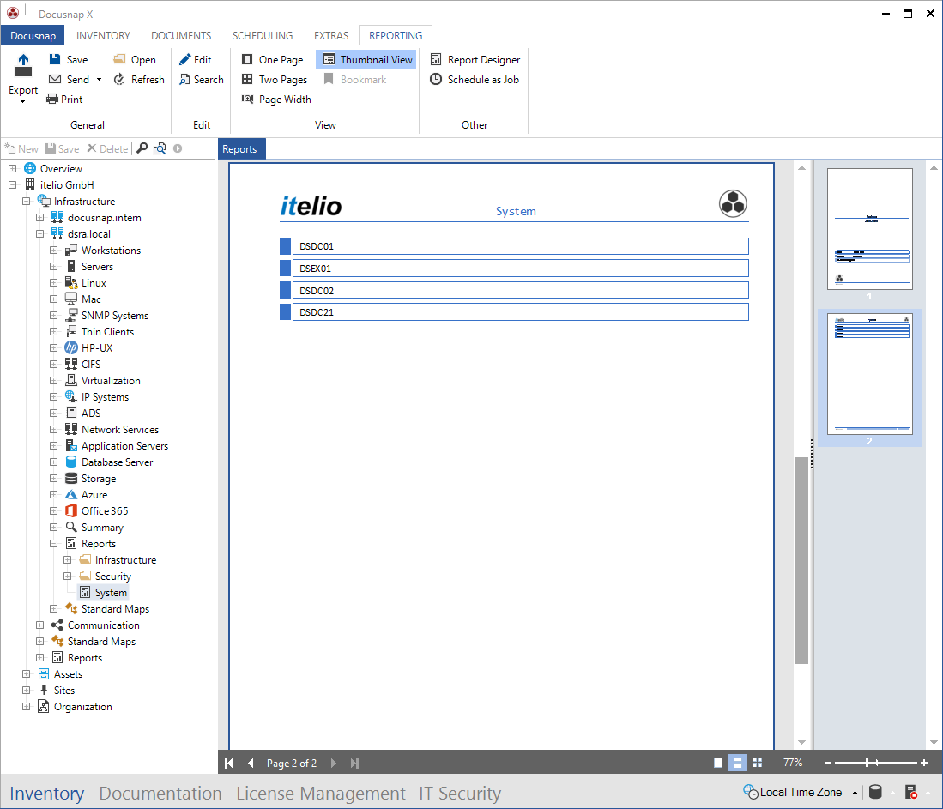Expand the Workstations node
Screen dimensions: 943x809
tap(53, 250)
